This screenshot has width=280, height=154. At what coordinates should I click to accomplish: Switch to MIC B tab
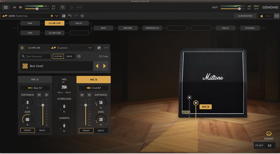[94, 80]
